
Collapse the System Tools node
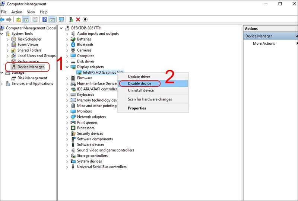coord(2,33)
